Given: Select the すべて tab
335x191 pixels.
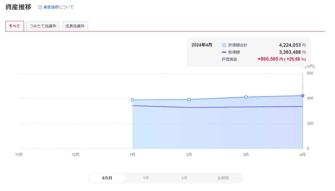Looking at the screenshot, I should (x=14, y=26).
